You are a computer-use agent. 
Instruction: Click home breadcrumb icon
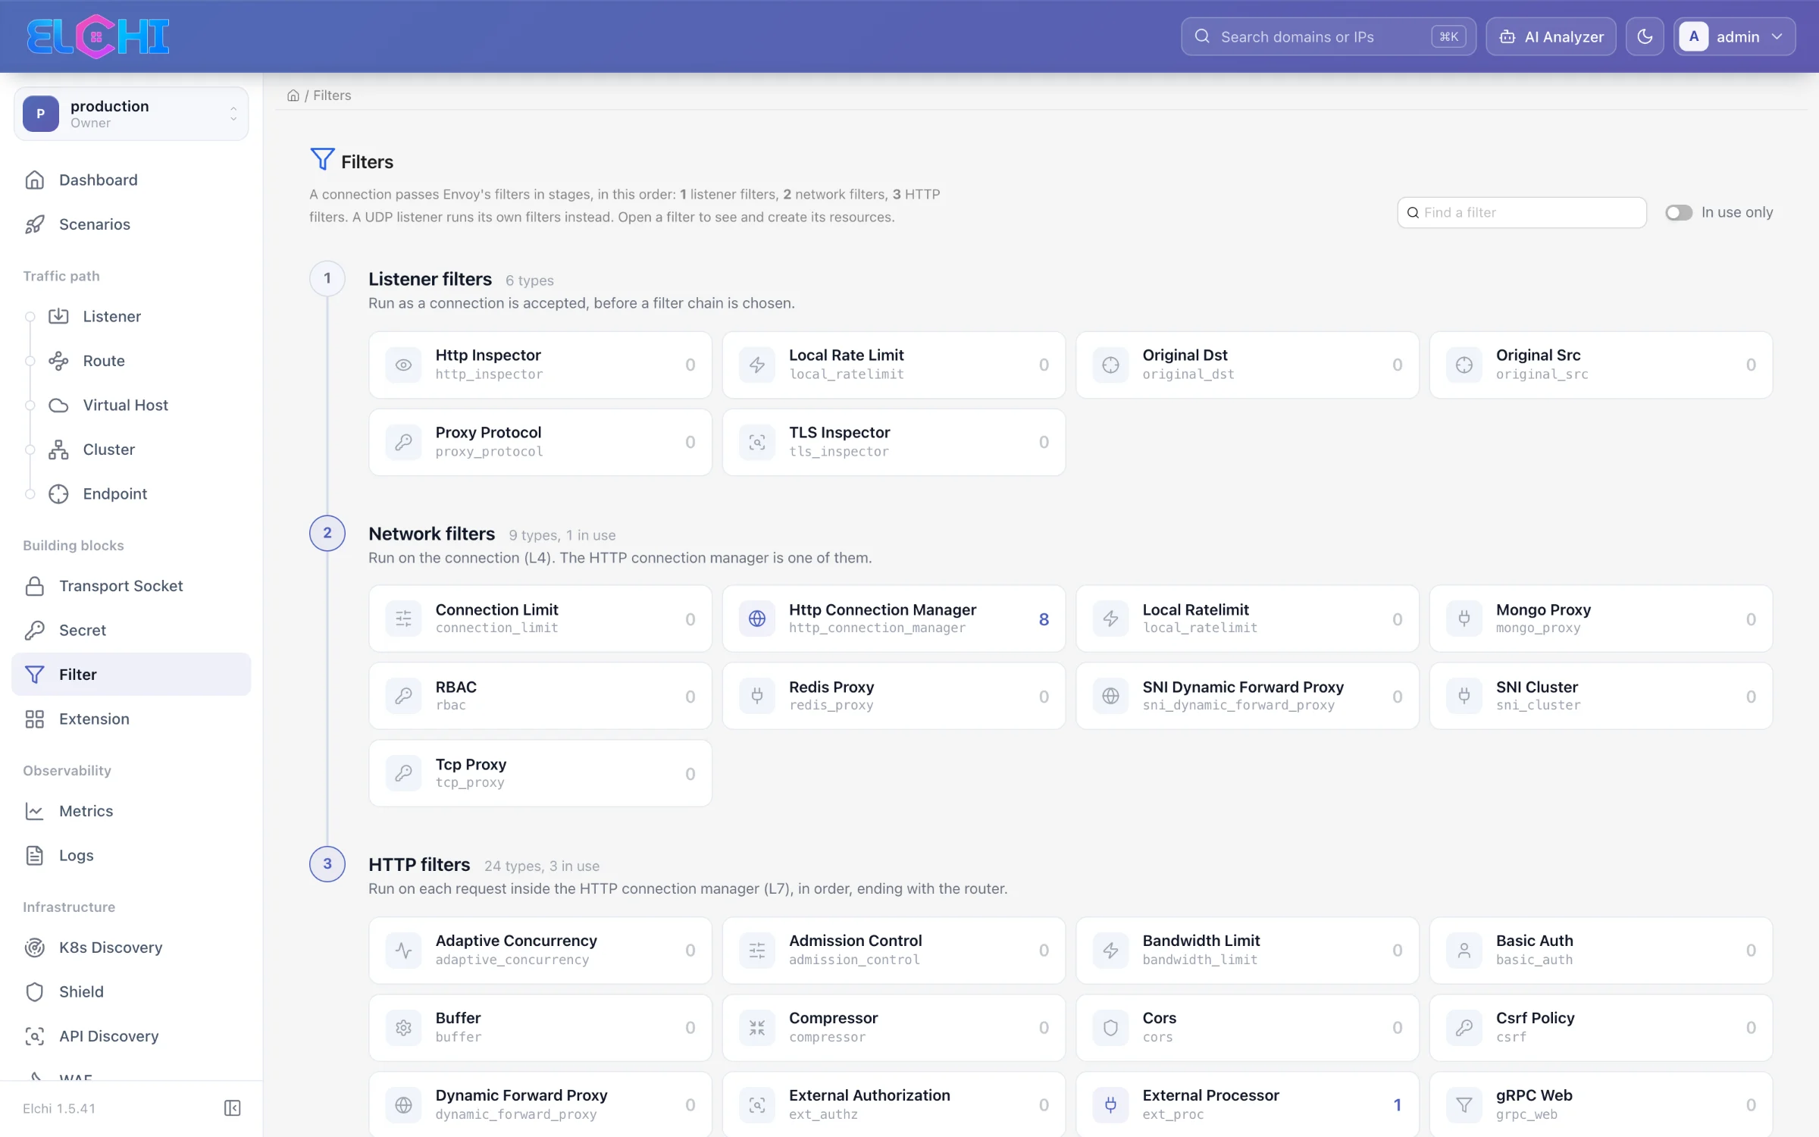pos(293,96)
